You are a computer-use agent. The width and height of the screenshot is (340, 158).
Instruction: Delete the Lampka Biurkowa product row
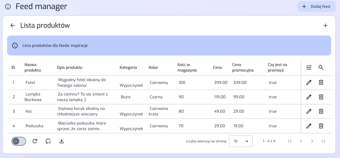pyautogui.click(x=321, y=97)
